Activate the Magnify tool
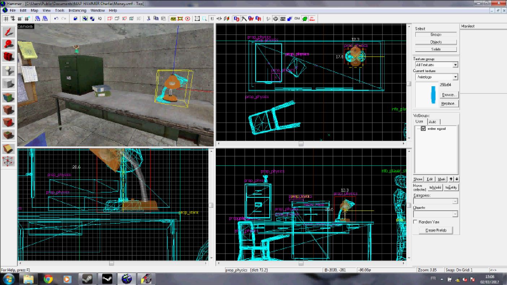The image size is (507, 285). click(x=9, y=44)
